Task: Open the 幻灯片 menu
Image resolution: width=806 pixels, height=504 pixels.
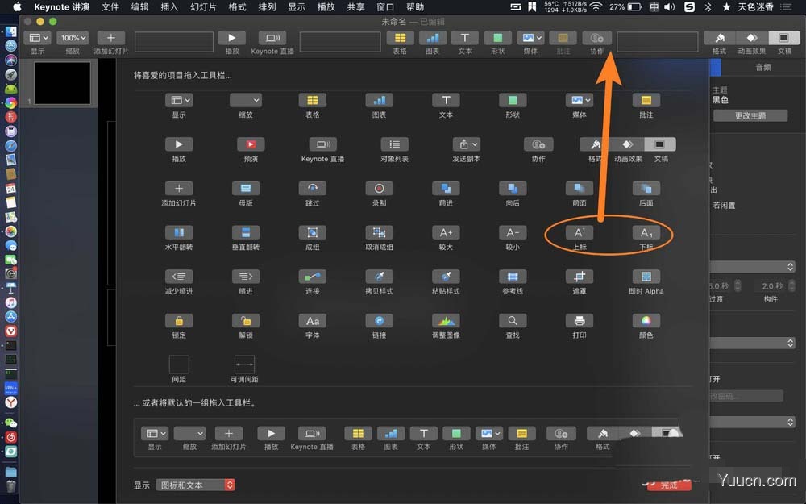Action: pyautogui.click(x=204, y=6)
